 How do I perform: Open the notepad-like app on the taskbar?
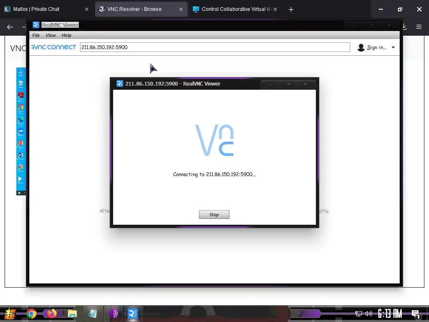[x=93, y=314]
